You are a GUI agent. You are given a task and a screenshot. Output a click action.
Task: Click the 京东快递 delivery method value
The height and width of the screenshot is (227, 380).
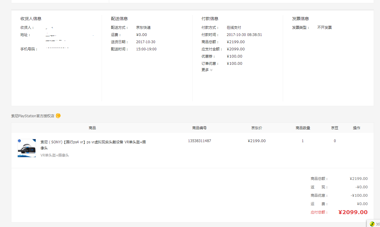click(x=143, y=28)
